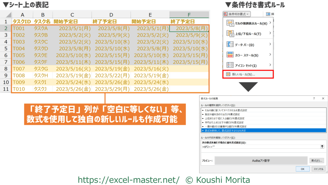The image size is (328, 185).
Task: Expand the カラー スケール submenu arrow
Action: (x=270, y=55)
